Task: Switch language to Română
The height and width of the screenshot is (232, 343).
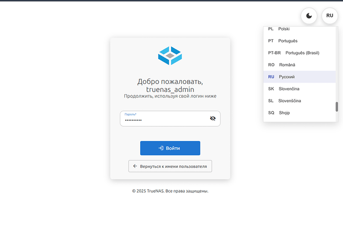Action: (x=287, y=65)
